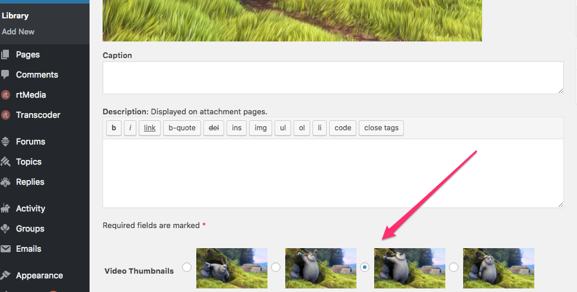
Task: Click the Topics icon in sidebar
Action: [6, 162]
